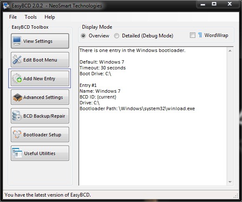The image size is (242, 202).
Task: Click the Edit Boot Menu tools icon
Action: (x=17, y=59)
